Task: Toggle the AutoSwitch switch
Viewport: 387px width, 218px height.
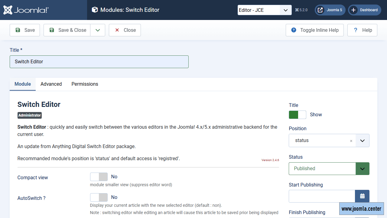Action: point(99,197)
